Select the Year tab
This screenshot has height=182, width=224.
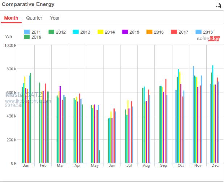coord(55,18)
